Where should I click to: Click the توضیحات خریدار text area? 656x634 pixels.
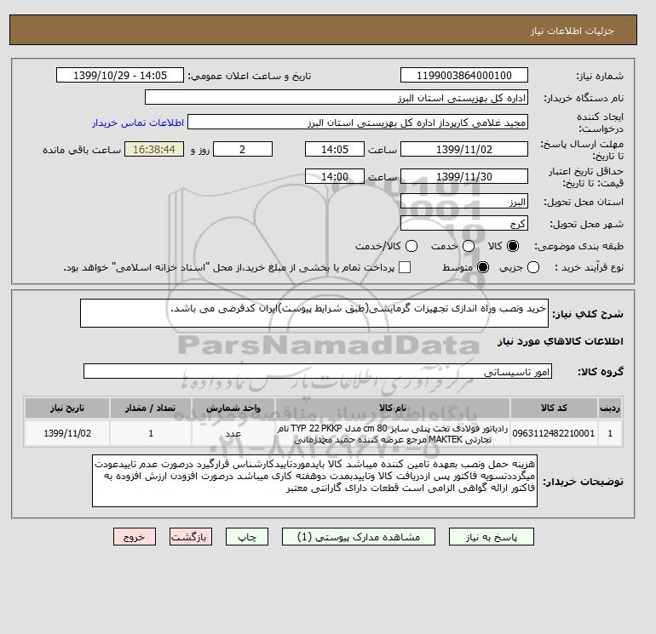point(314,481)
